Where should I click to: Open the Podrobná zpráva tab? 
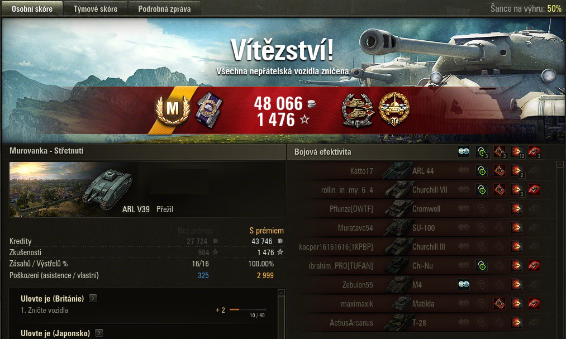tap(165, 8)
